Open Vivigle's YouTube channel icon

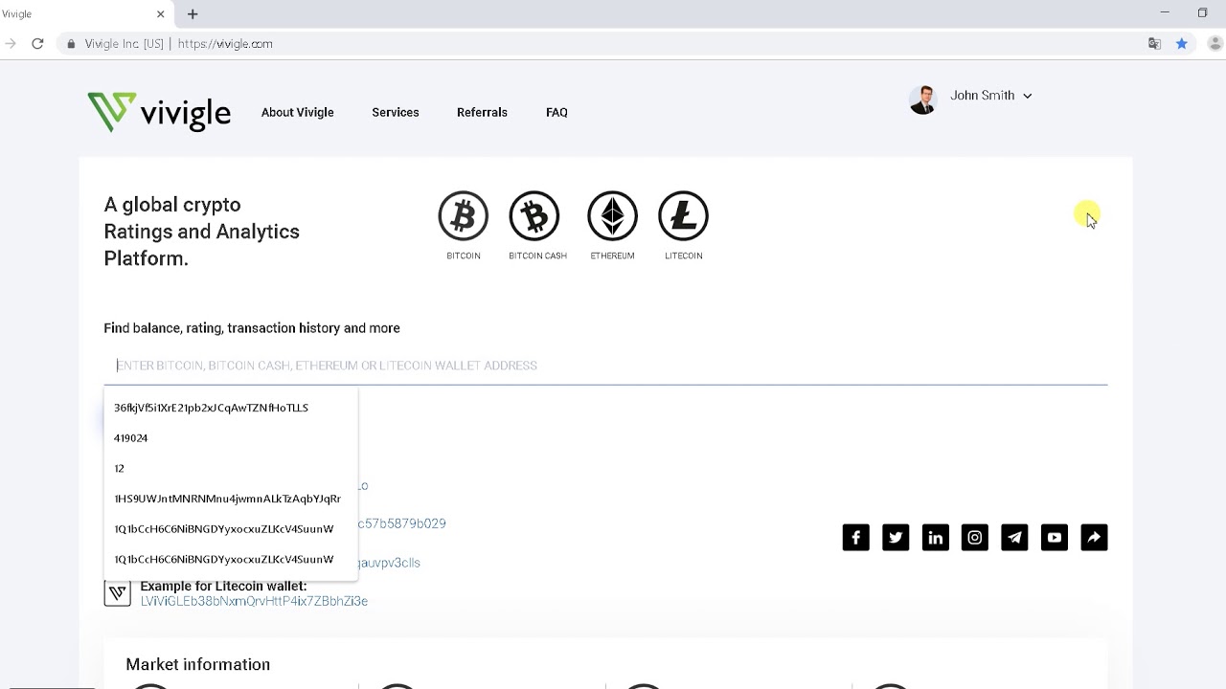pyautogui.click(x=1055, y=538)
